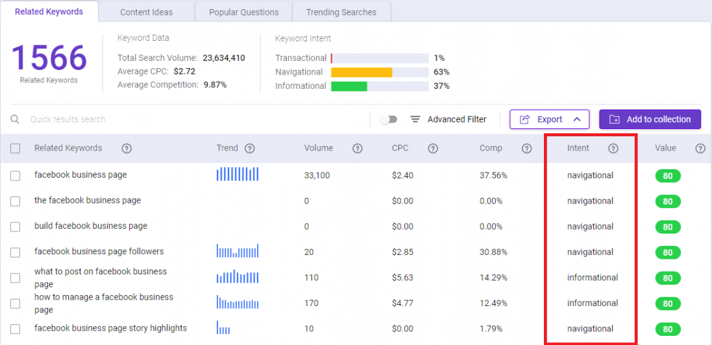This screenshot has height=345, width=712.
Task: Click the Comp column help icon
Action: click(x=527, y=149)
